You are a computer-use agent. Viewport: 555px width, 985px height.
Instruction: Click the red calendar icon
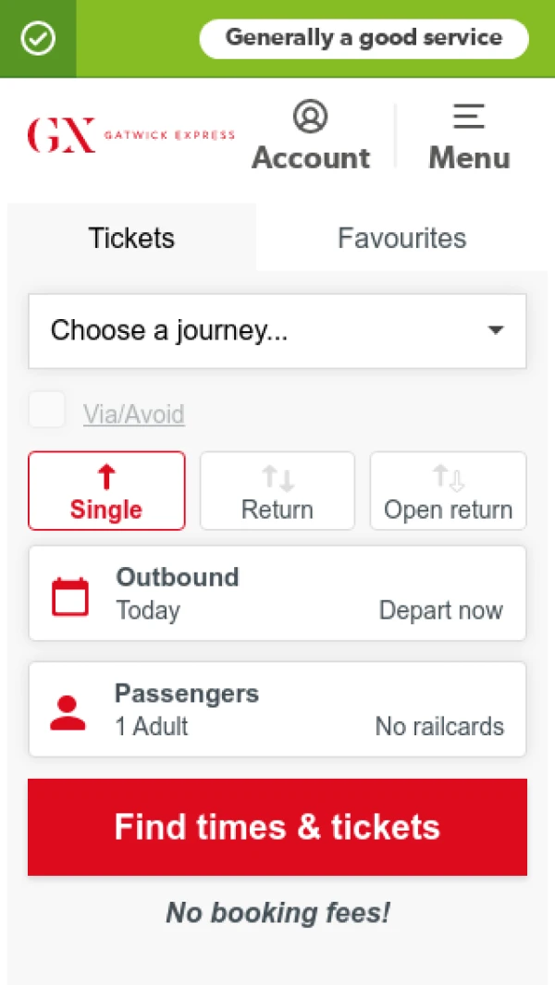coord(69,597)
